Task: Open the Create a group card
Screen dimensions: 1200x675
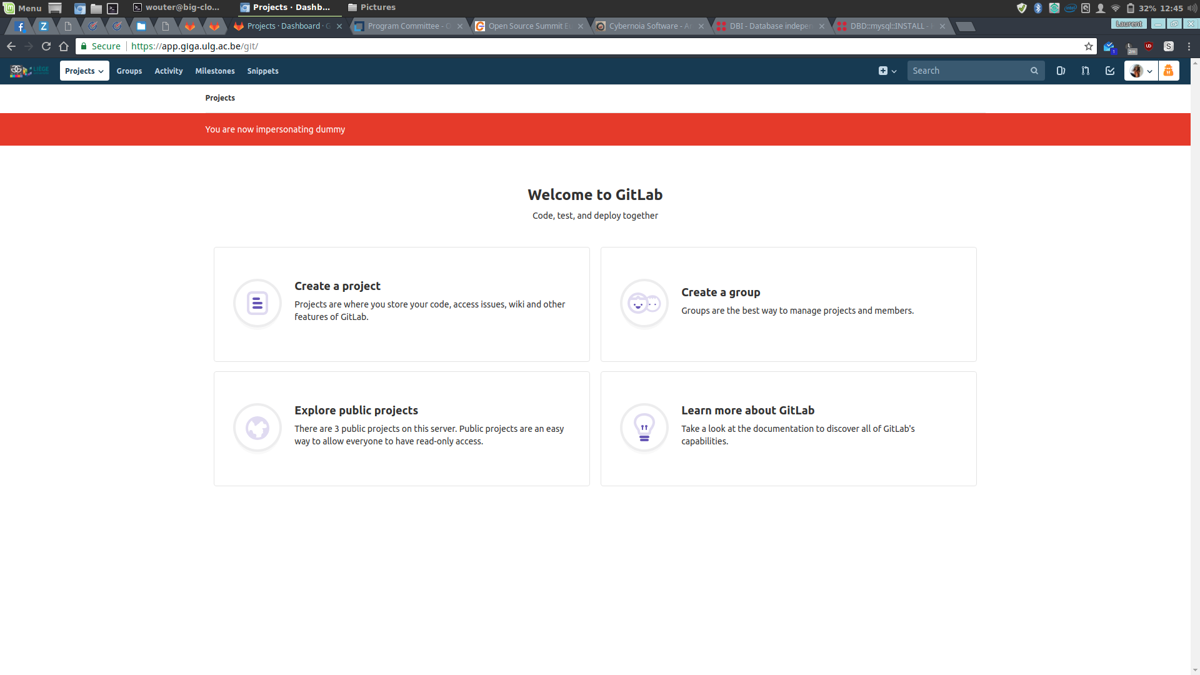Action: [789, 304]
